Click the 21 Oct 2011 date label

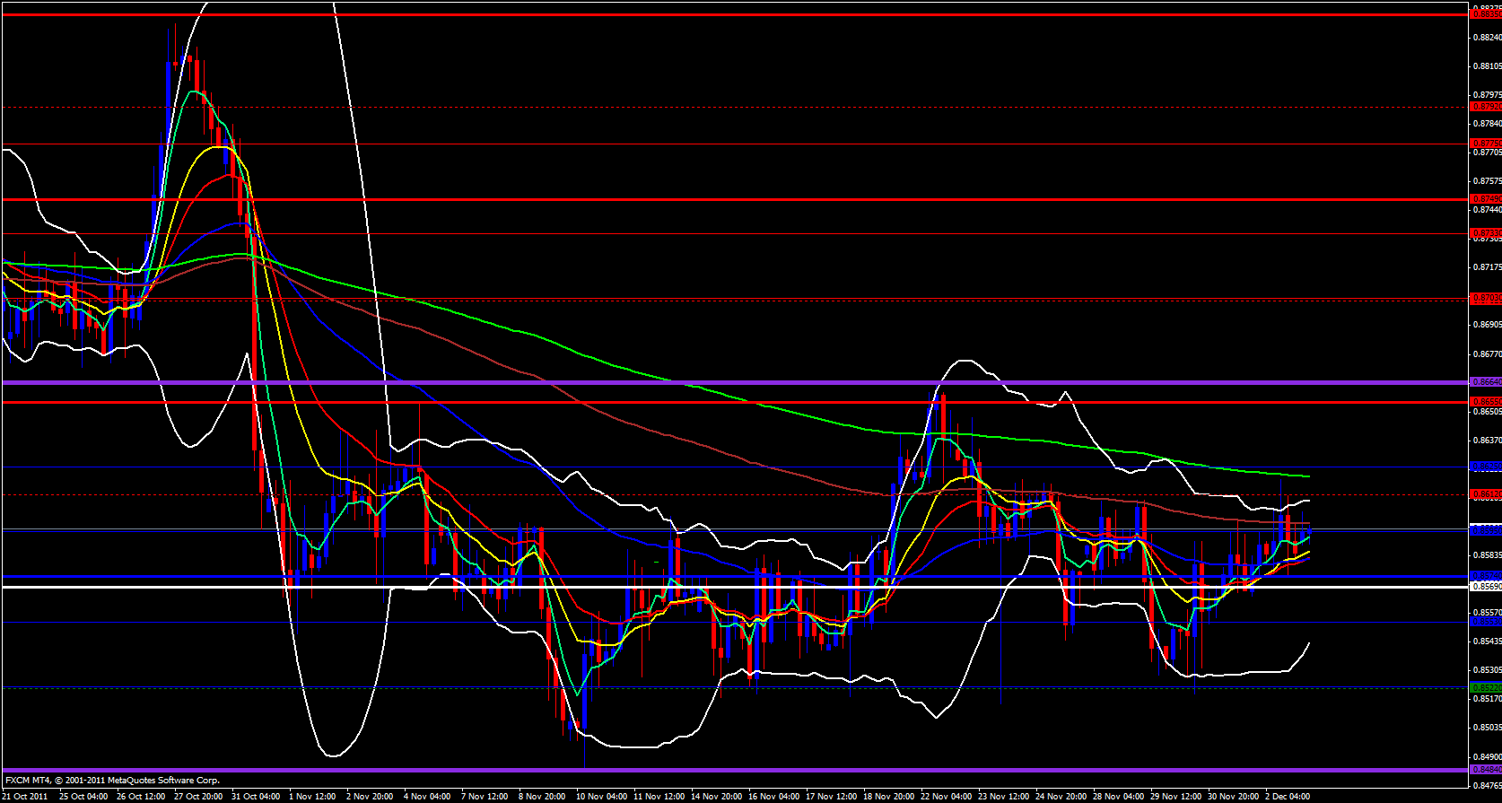click(x=26, y=796)
